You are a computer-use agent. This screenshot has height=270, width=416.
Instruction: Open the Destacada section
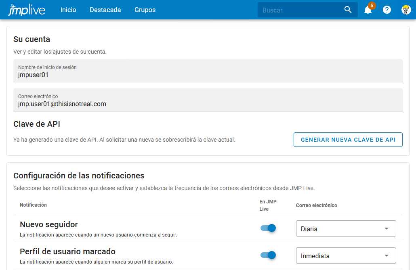point(105,10)
